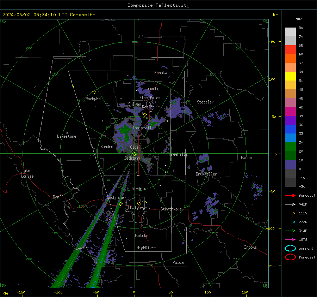Click the Strathmore label
The width and height of the screenshot is (317, 297).
coord(172,209)
